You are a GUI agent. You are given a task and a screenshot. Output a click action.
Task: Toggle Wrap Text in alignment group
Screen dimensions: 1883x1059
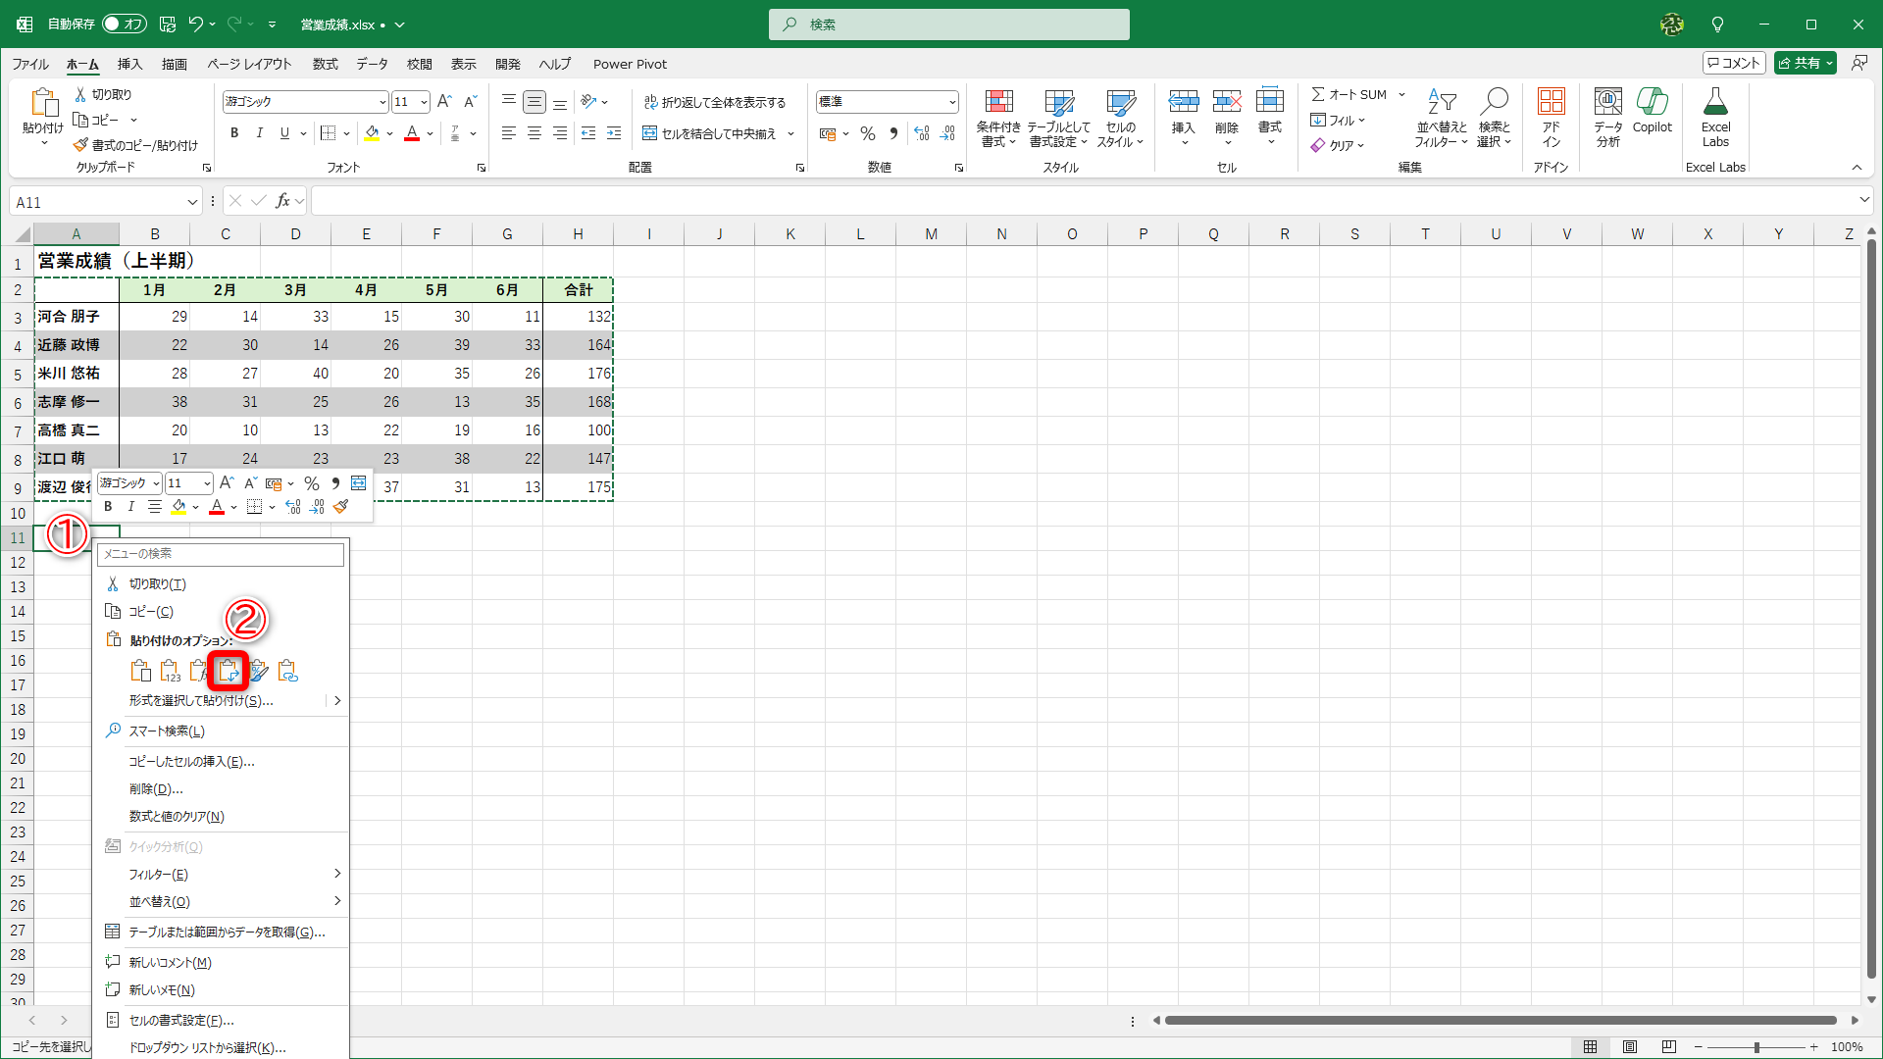click(x=715, y=102)
